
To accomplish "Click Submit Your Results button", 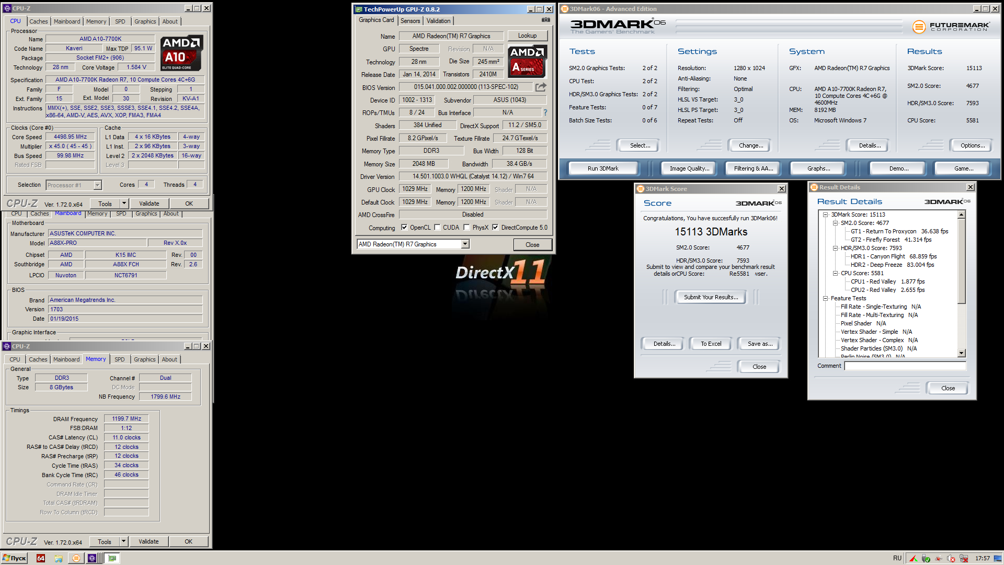I will coord(711,297).
